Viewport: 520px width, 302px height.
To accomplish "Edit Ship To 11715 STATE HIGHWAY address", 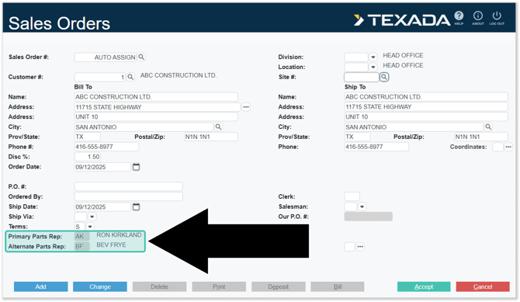I will [426, 107].
